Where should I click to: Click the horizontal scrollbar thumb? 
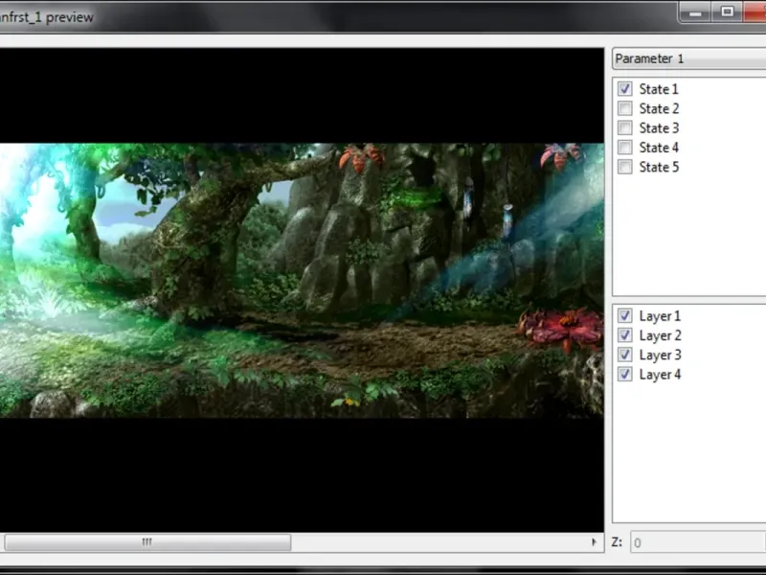[147, 542]
